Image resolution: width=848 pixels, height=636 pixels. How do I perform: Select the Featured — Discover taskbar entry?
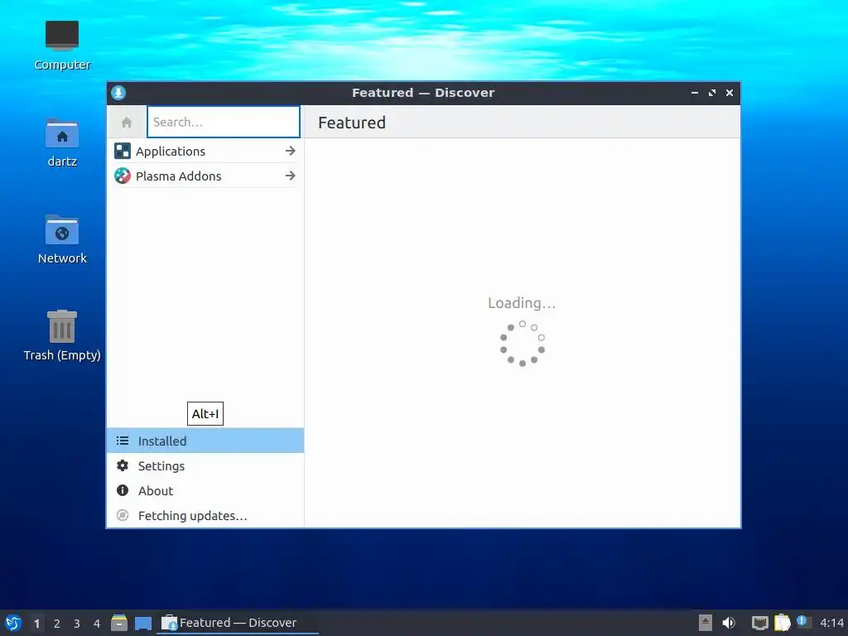[x=238, y=623]
